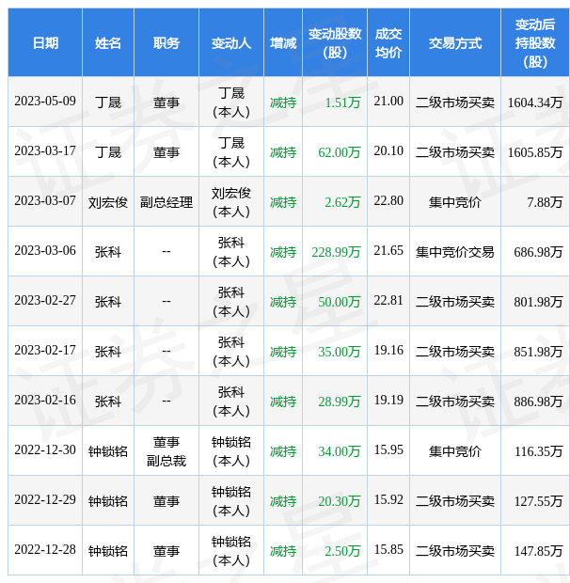Click share change value 2.50万
The image size is (570, 583).
click(342, 551)
